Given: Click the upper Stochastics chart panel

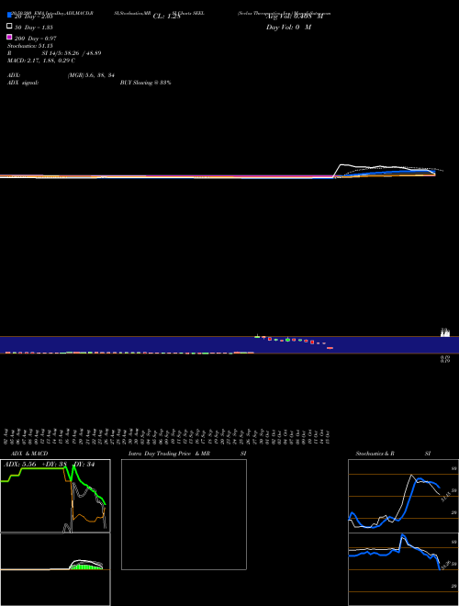Looking at the screenshot, I should [403, 496].
